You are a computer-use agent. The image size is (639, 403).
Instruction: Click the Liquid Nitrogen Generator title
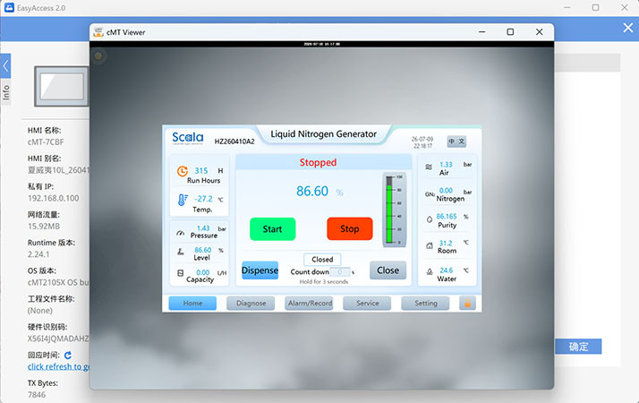(x=324, y=134)
